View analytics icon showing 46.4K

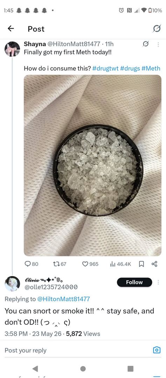pos(112,264)
